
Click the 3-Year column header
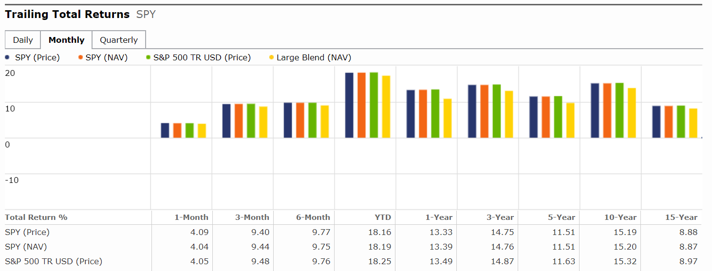tap(500, 217)
